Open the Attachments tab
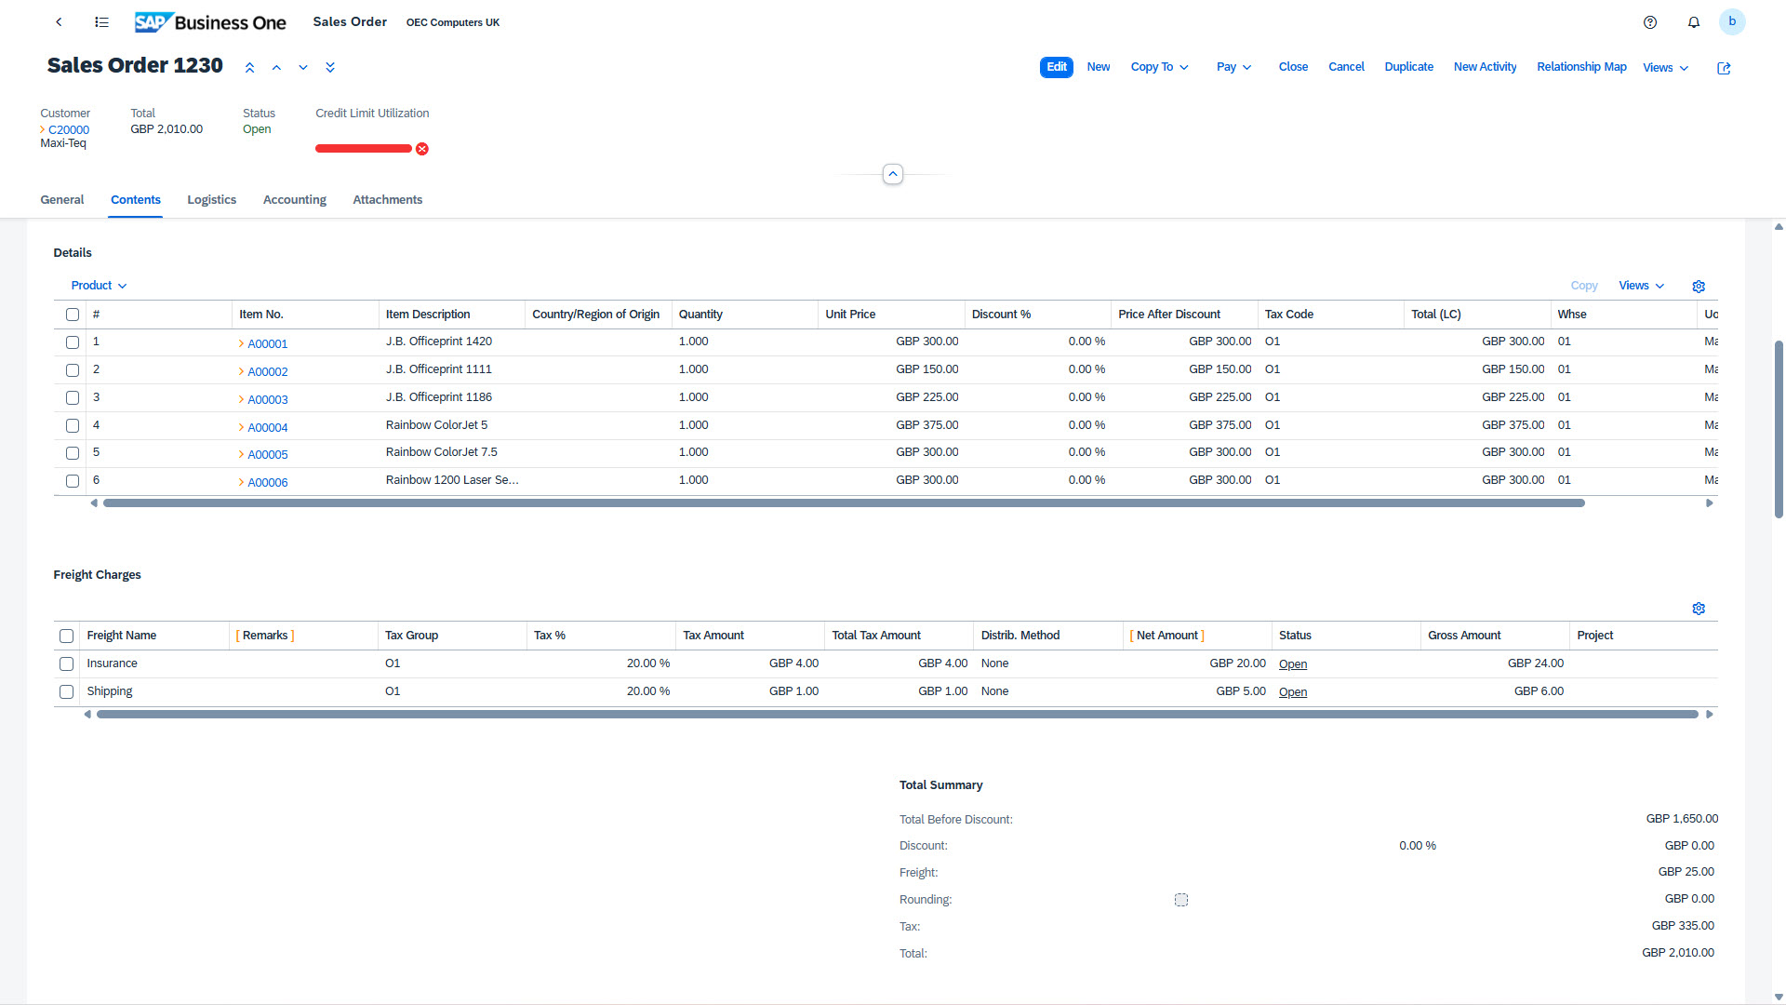This screenshot has height=1005, width=1786. point(387,200)
